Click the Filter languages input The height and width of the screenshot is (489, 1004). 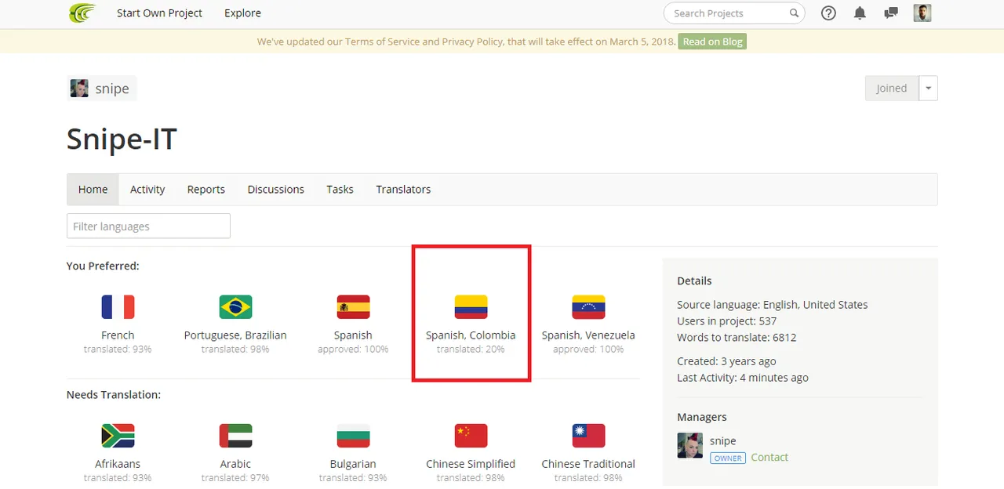point(148,226)
